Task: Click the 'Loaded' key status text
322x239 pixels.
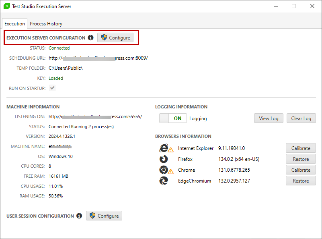Action: pos(56,78)
